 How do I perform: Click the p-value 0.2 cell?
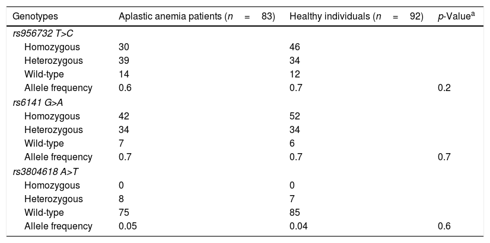pos(444,88)
